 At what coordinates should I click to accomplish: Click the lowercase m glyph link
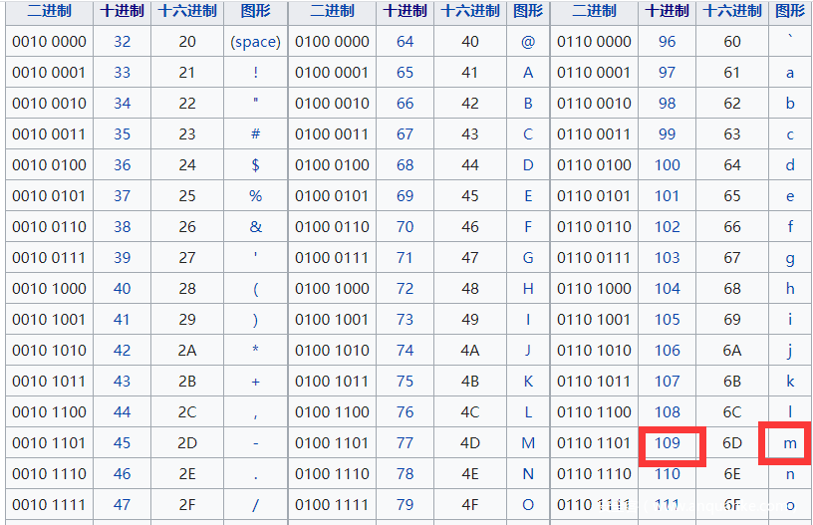pyautogui.click(x=790, y=443)
